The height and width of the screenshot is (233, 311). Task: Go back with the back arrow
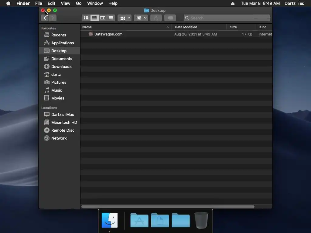coord(45,18)
